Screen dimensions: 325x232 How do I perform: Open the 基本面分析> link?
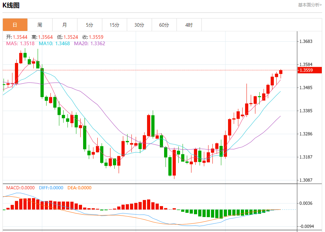point(310,5)
